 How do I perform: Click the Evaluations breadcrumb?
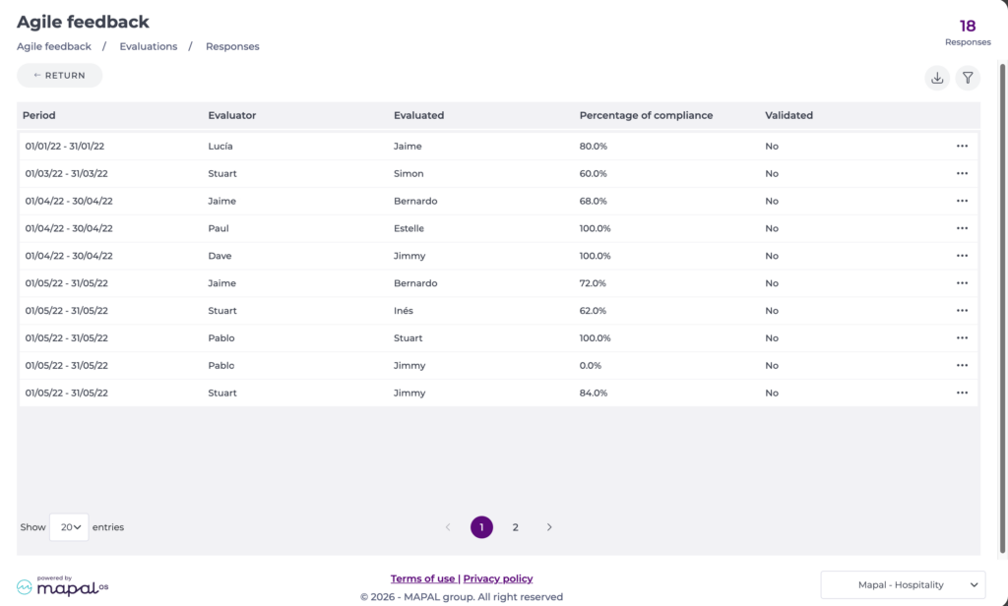(x=149, y=46)
